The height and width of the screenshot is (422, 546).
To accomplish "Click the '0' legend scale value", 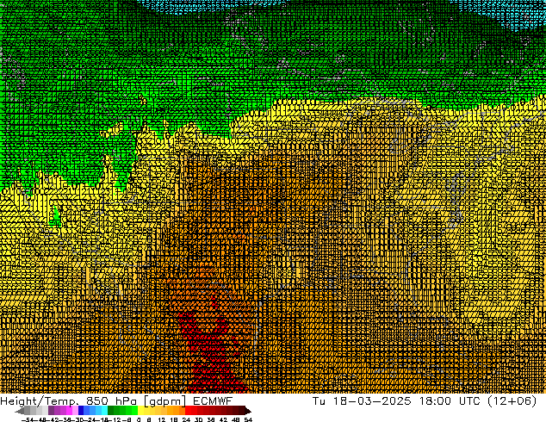I will click(139, 420).
